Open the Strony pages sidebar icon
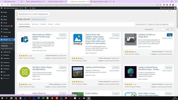Screen dimensions: 178x100 [x=2, y=23]
